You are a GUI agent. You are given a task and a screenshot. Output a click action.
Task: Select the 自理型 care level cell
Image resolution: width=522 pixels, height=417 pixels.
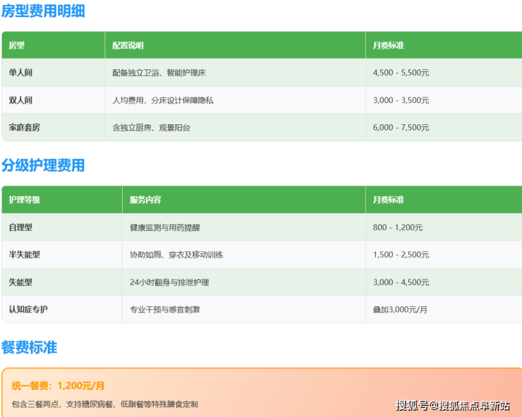[20, 227]
